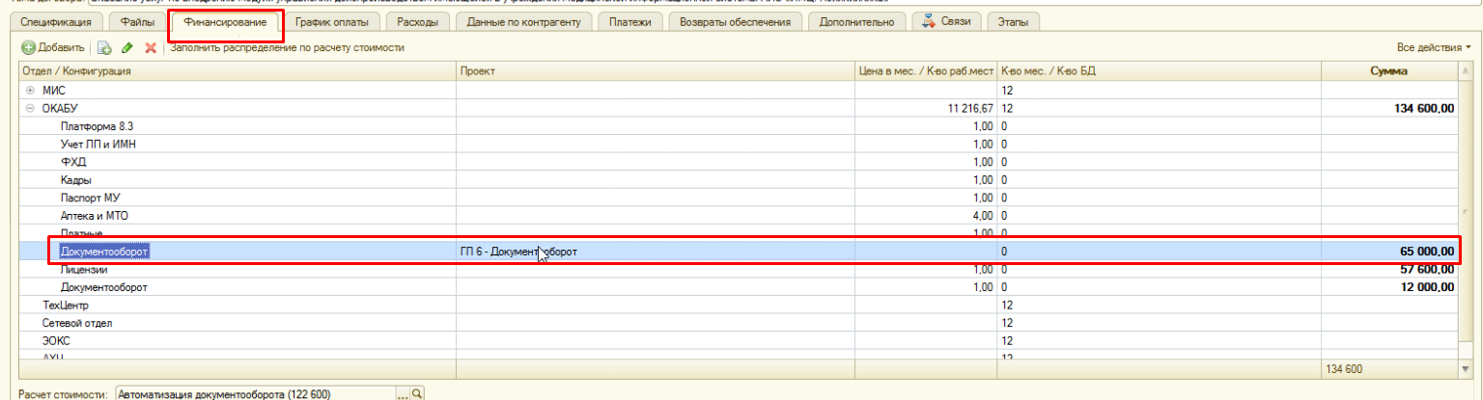Viewport: 1483px width, 400px height.
Task: Open the Связи tab with the link icon
Action: 947,21
